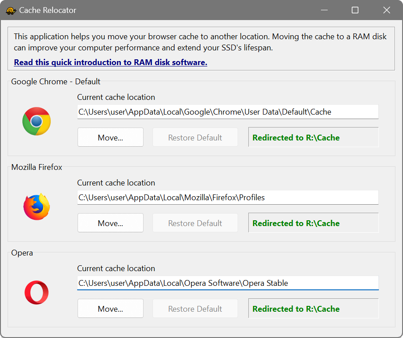Click the 'Google Chrome - Default' group label
This screenshot has width=403, height=338.
(56, 82)
